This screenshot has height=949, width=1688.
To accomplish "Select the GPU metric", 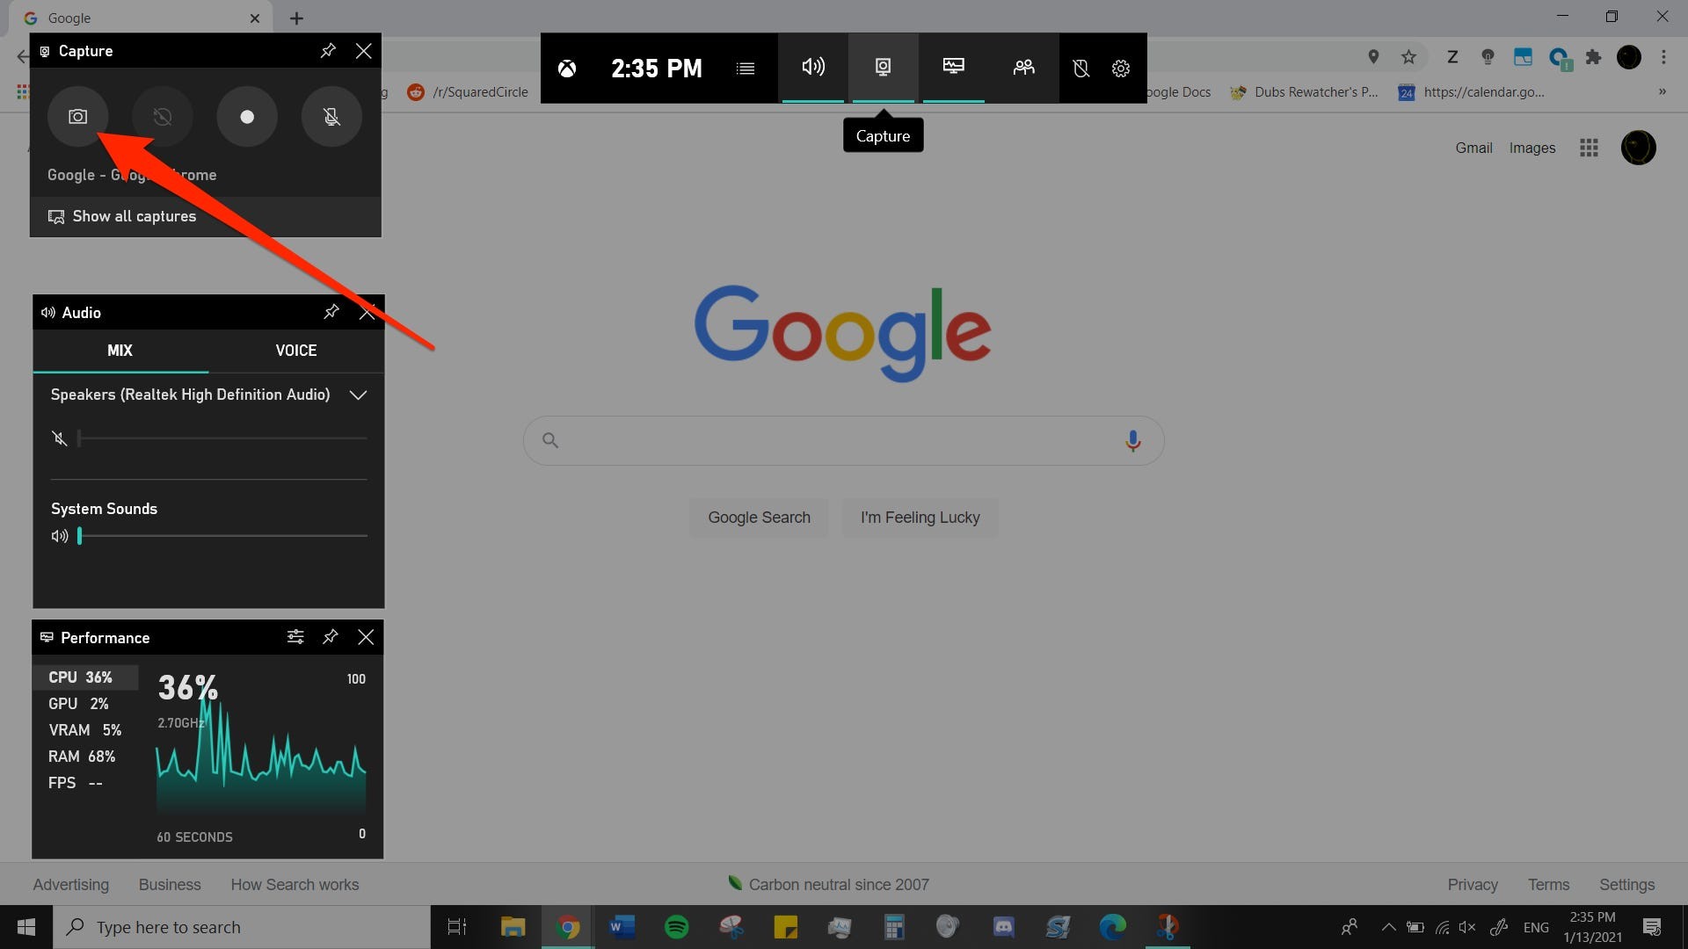I will (86, 704).
